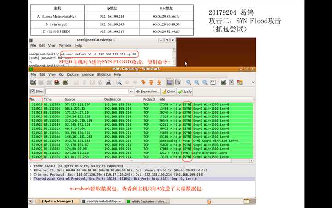Start a new live capture icon

[x=49, y=82]
